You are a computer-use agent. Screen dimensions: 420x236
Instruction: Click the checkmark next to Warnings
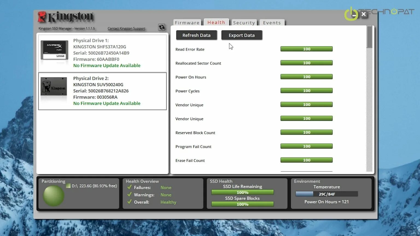pyautogui.click(x=129, y=195)
